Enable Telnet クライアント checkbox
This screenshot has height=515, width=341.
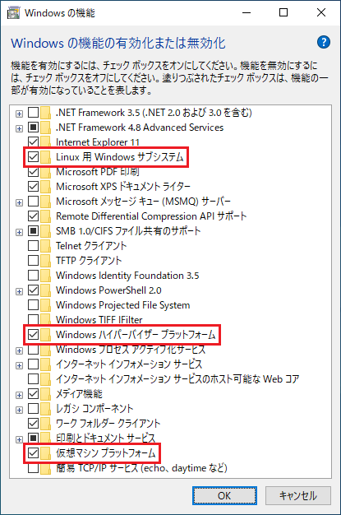click(x=33, y=246)
